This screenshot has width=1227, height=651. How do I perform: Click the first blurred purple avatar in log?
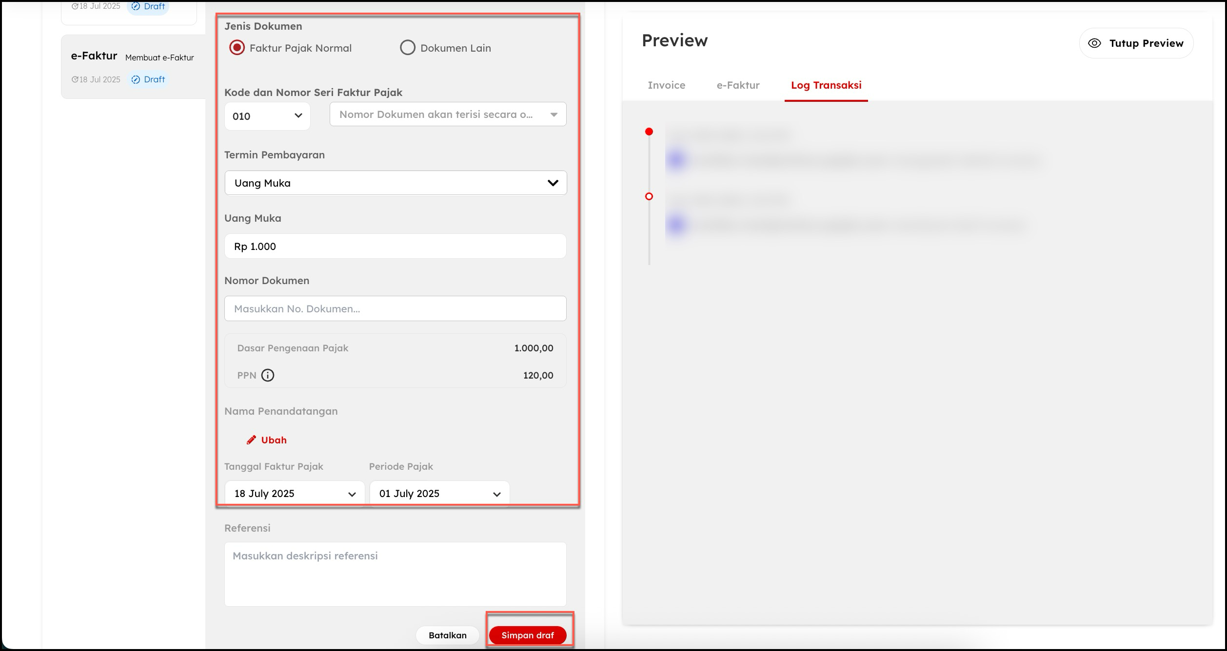pos(676,160)
